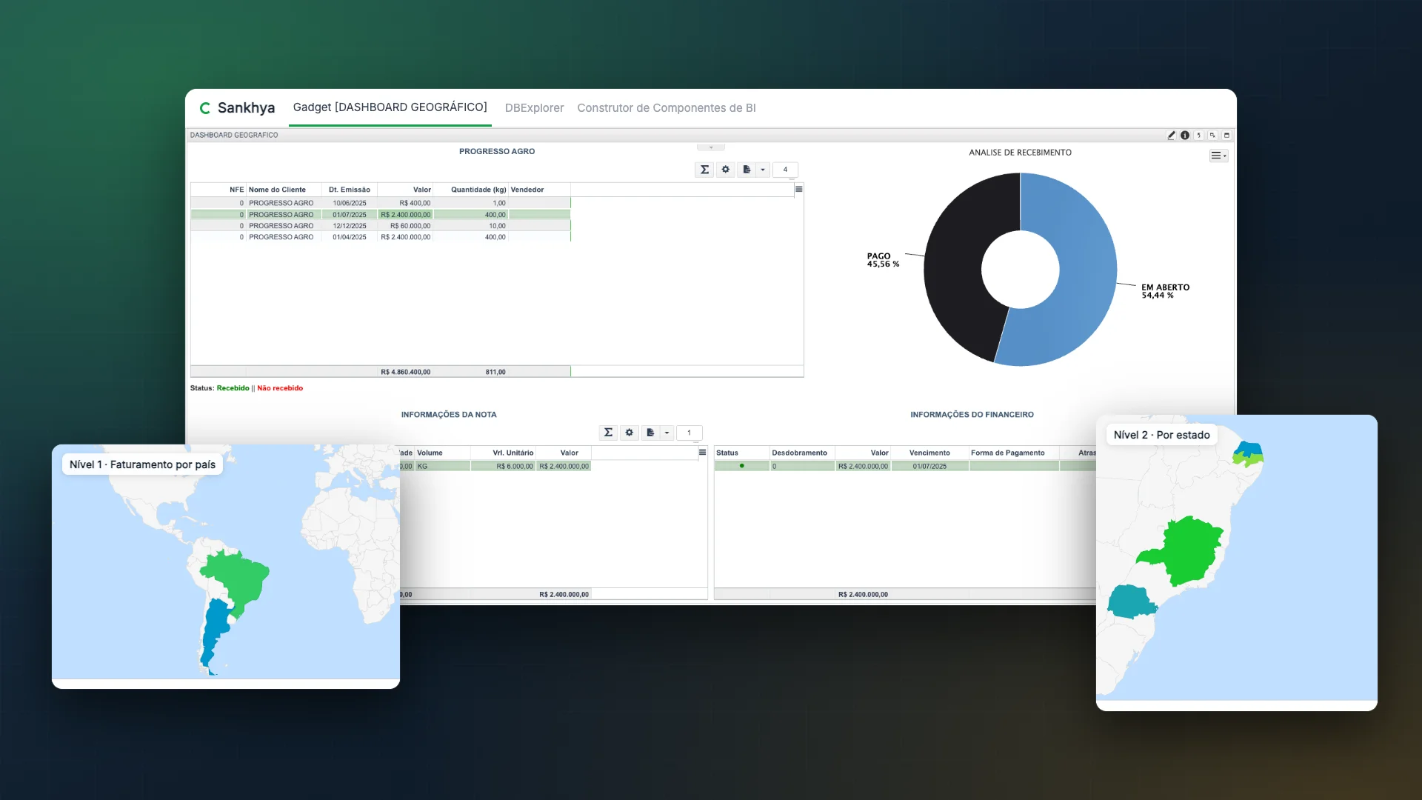Click the pop-out icon in dashboard header
Viewport: 1422px width, 800px height.
(1212, 136)
